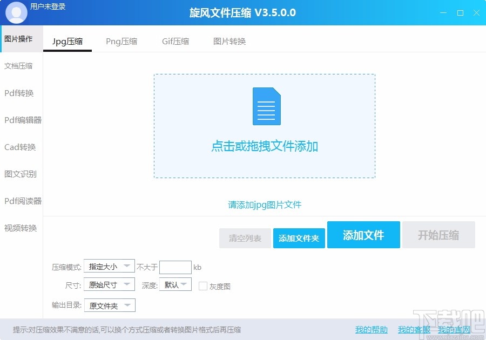The height and width of the screenshot is (340, 486).
Task: Click the user avatar icon
Action: click(16, 12)
